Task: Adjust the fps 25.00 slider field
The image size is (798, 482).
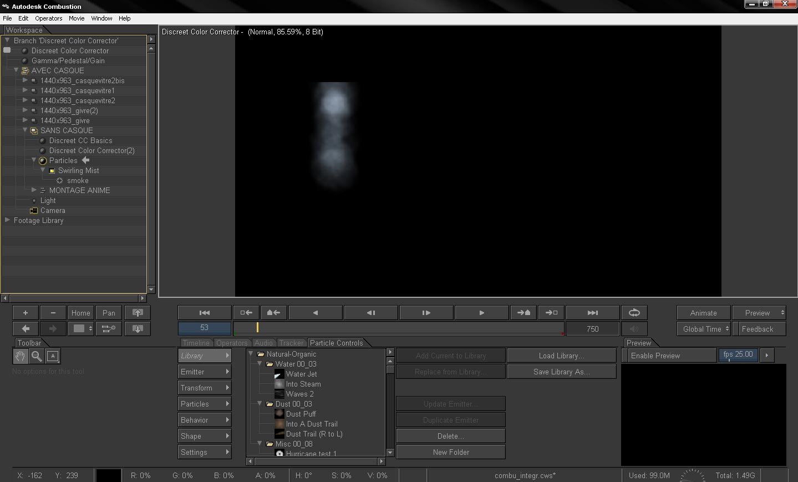Action: point(738,355)
